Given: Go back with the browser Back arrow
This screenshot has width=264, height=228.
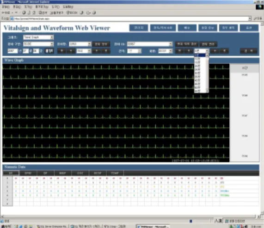Looking at the screenshot, I should pos(6,12).
